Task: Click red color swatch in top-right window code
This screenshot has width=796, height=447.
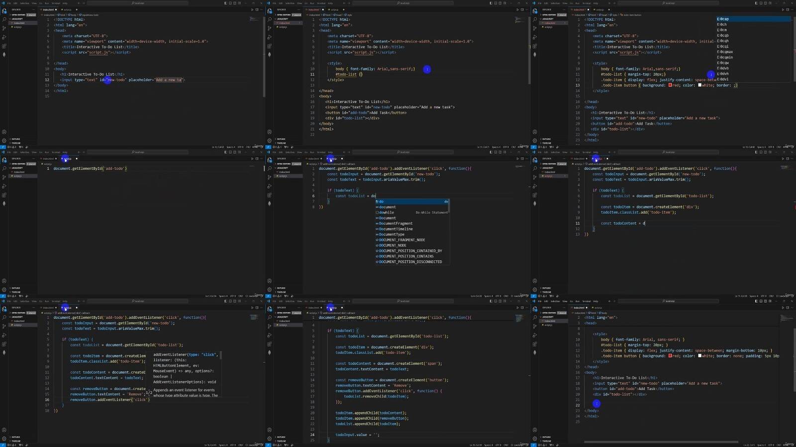Action: click(670, 85)
